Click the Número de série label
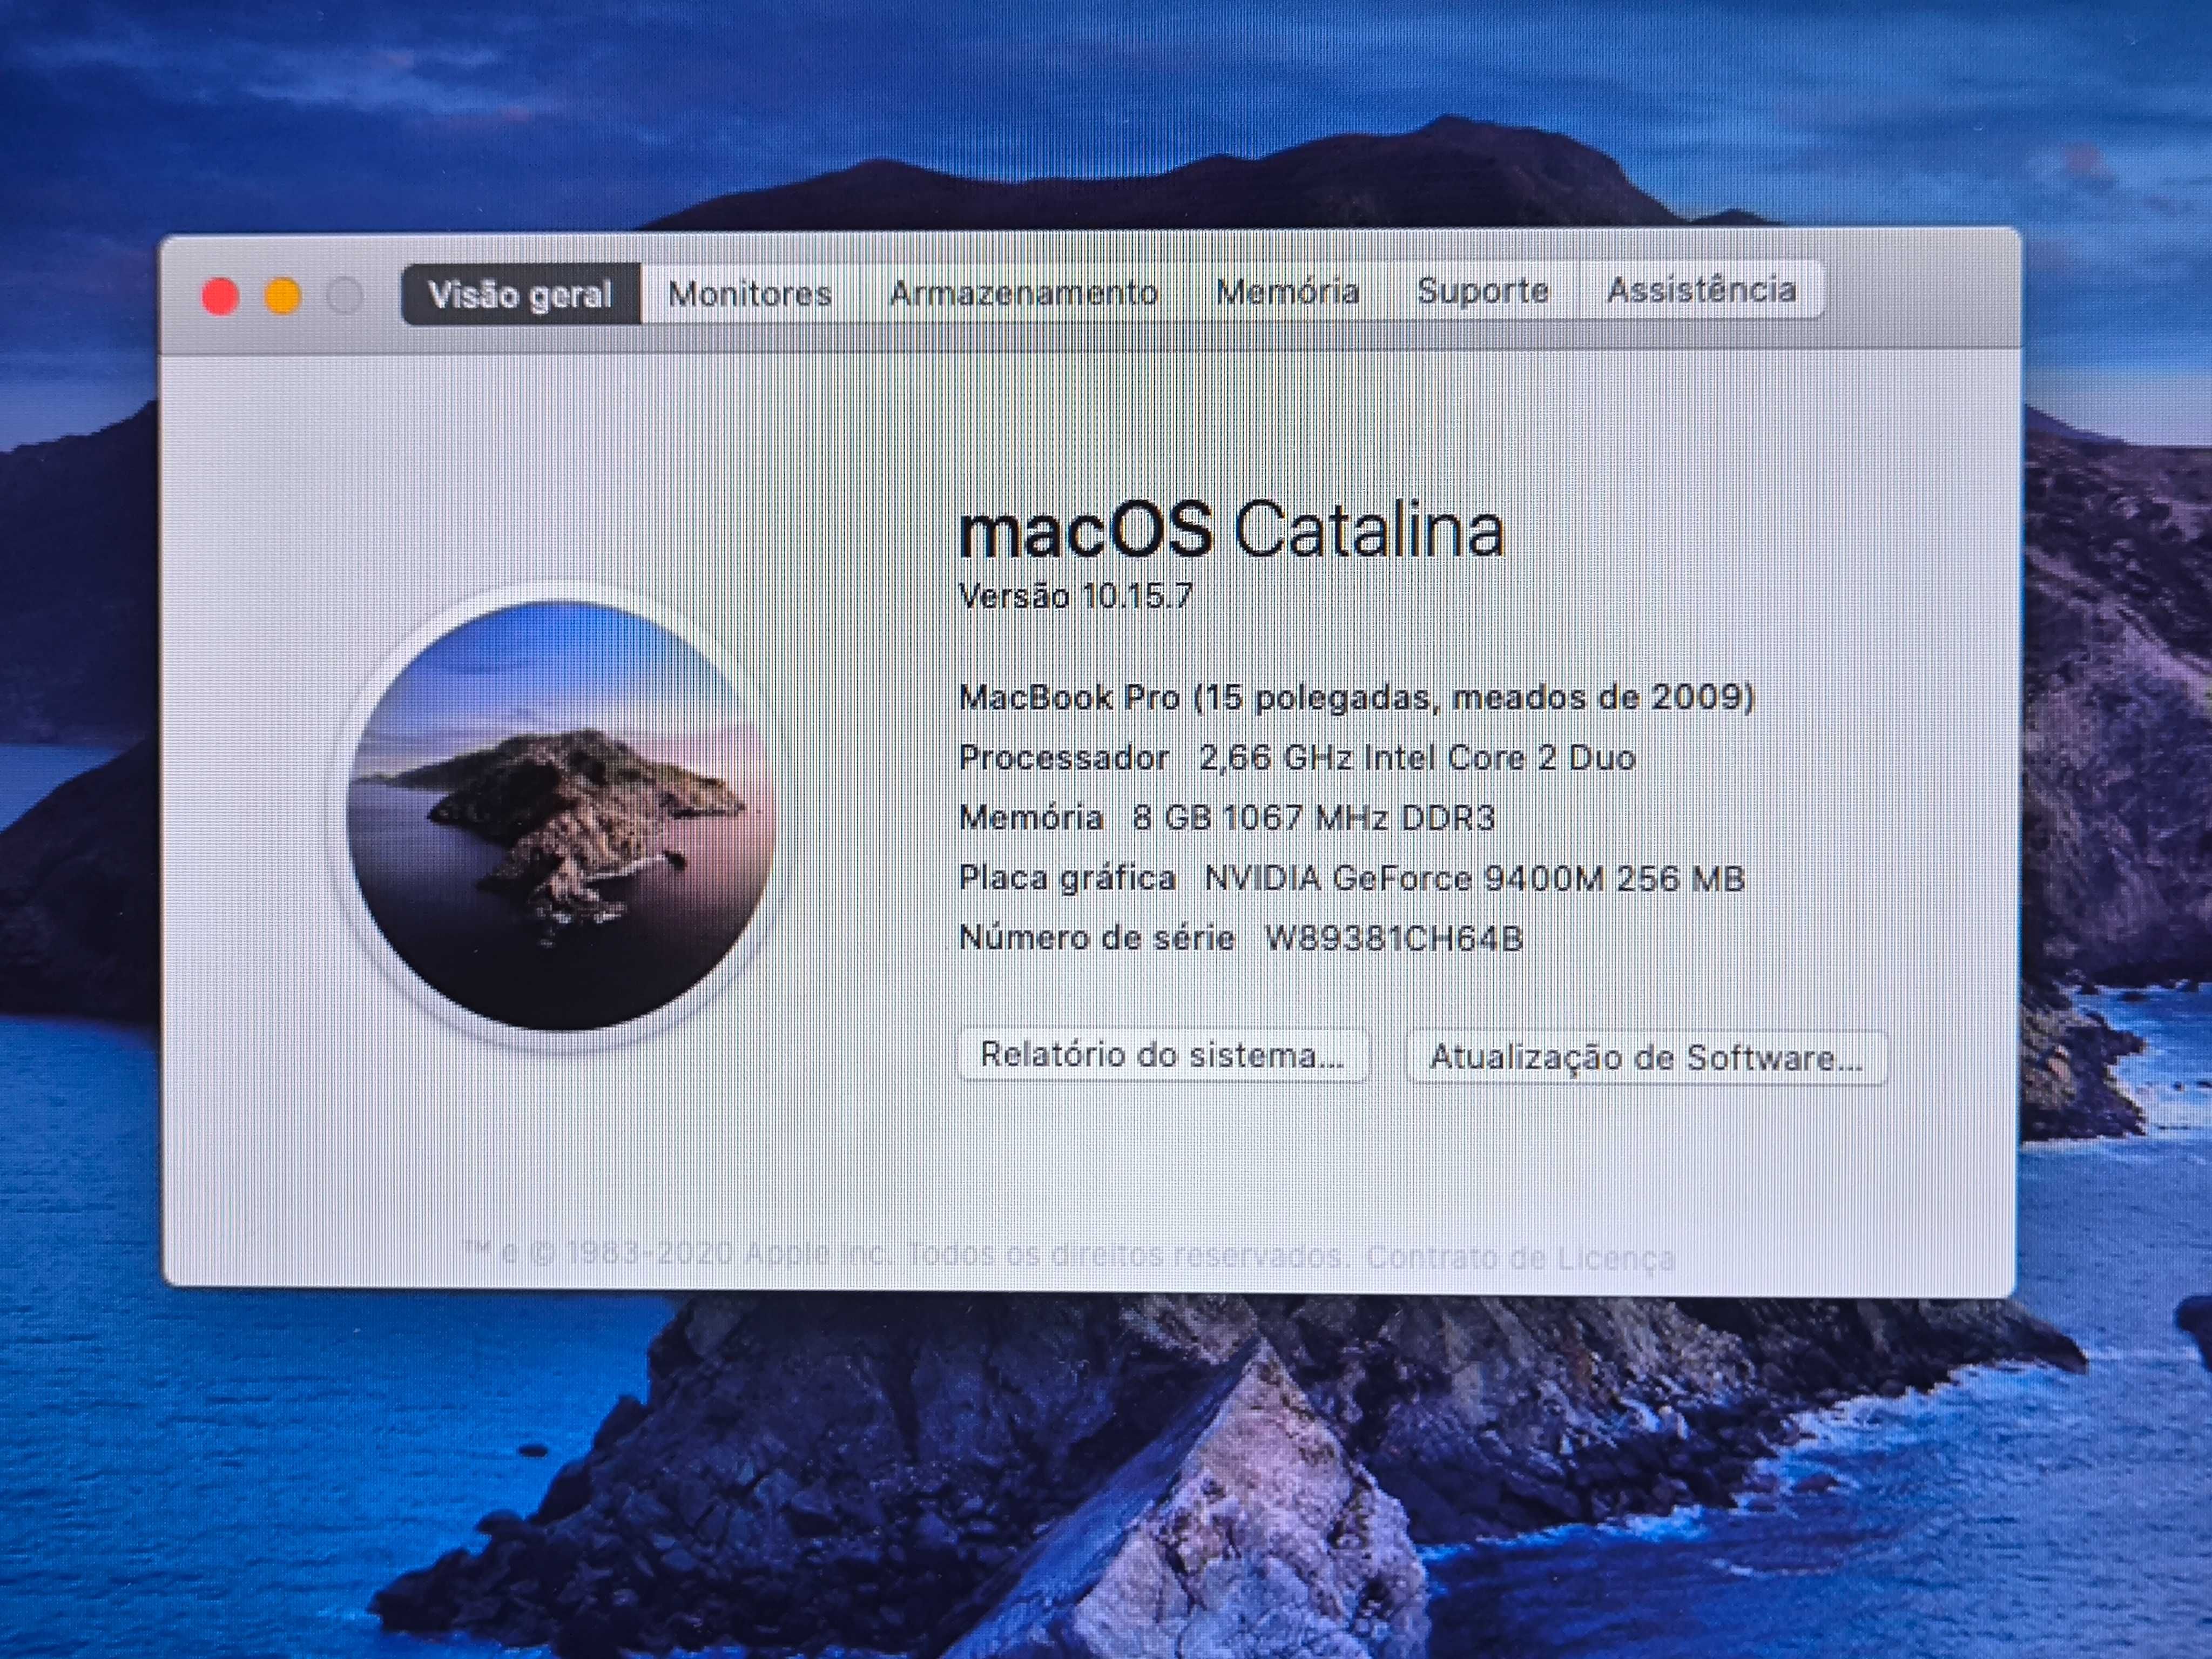Image resolution: width=2212 pixels, height=1659 pixels. [x=1096, y=938]
